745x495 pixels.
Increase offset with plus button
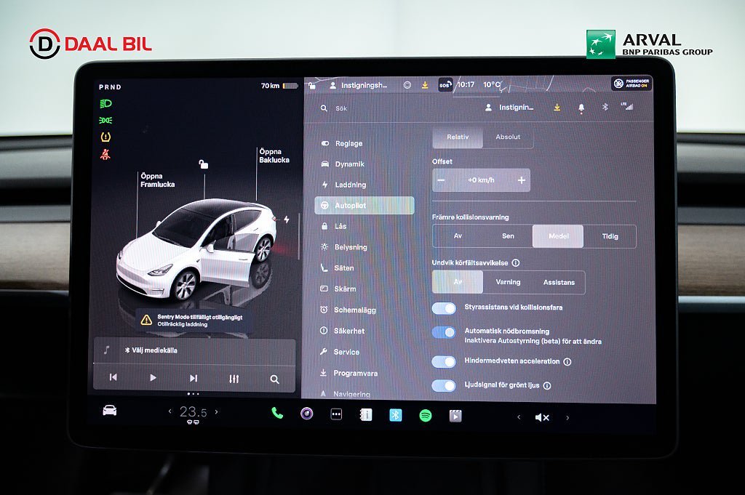521,180
